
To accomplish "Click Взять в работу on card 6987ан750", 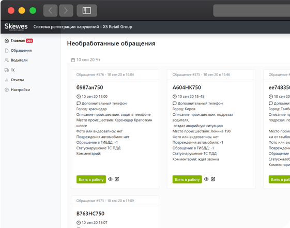I will [91, 179].
